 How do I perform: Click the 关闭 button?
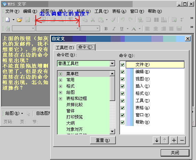click(x=175, y=153)
